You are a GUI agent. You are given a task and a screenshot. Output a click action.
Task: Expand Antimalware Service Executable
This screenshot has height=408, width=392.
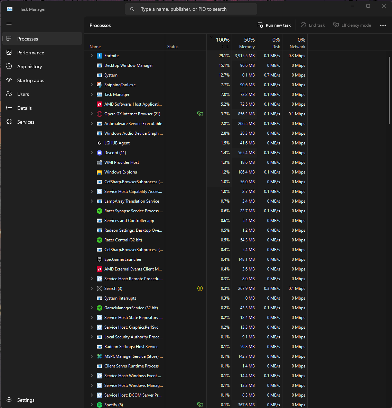coord(92,124)
